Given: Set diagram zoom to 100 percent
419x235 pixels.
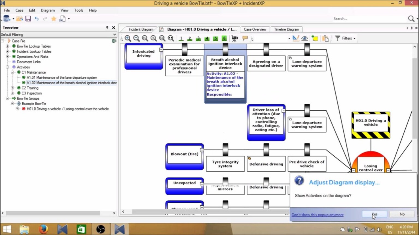Looking at the screenshot, I should (x=162, y=38).
